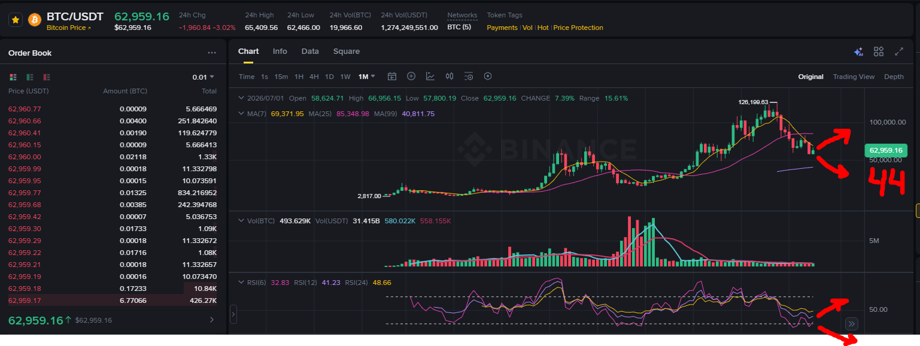This screenshot has height=346, width=920.
Task: Click the order book three-dots options menu
Action: [212, 53]
